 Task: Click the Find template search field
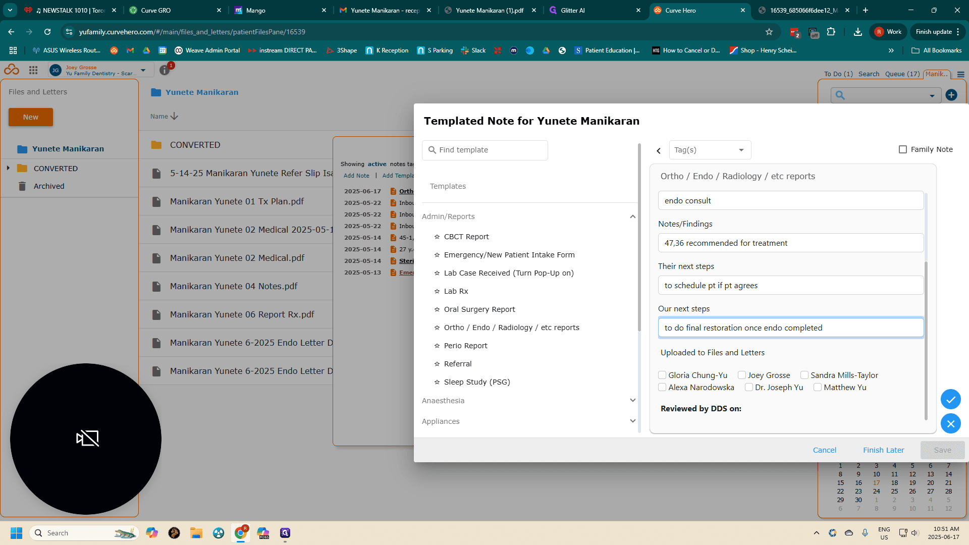pos(484,150)
